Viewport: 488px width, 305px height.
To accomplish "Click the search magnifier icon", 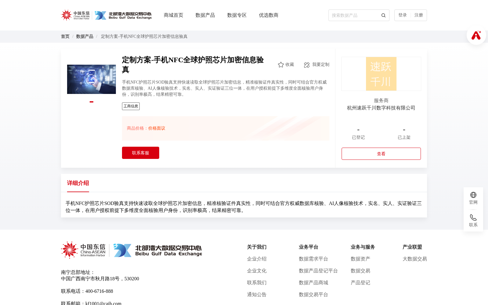I will (x=383, y=15).
